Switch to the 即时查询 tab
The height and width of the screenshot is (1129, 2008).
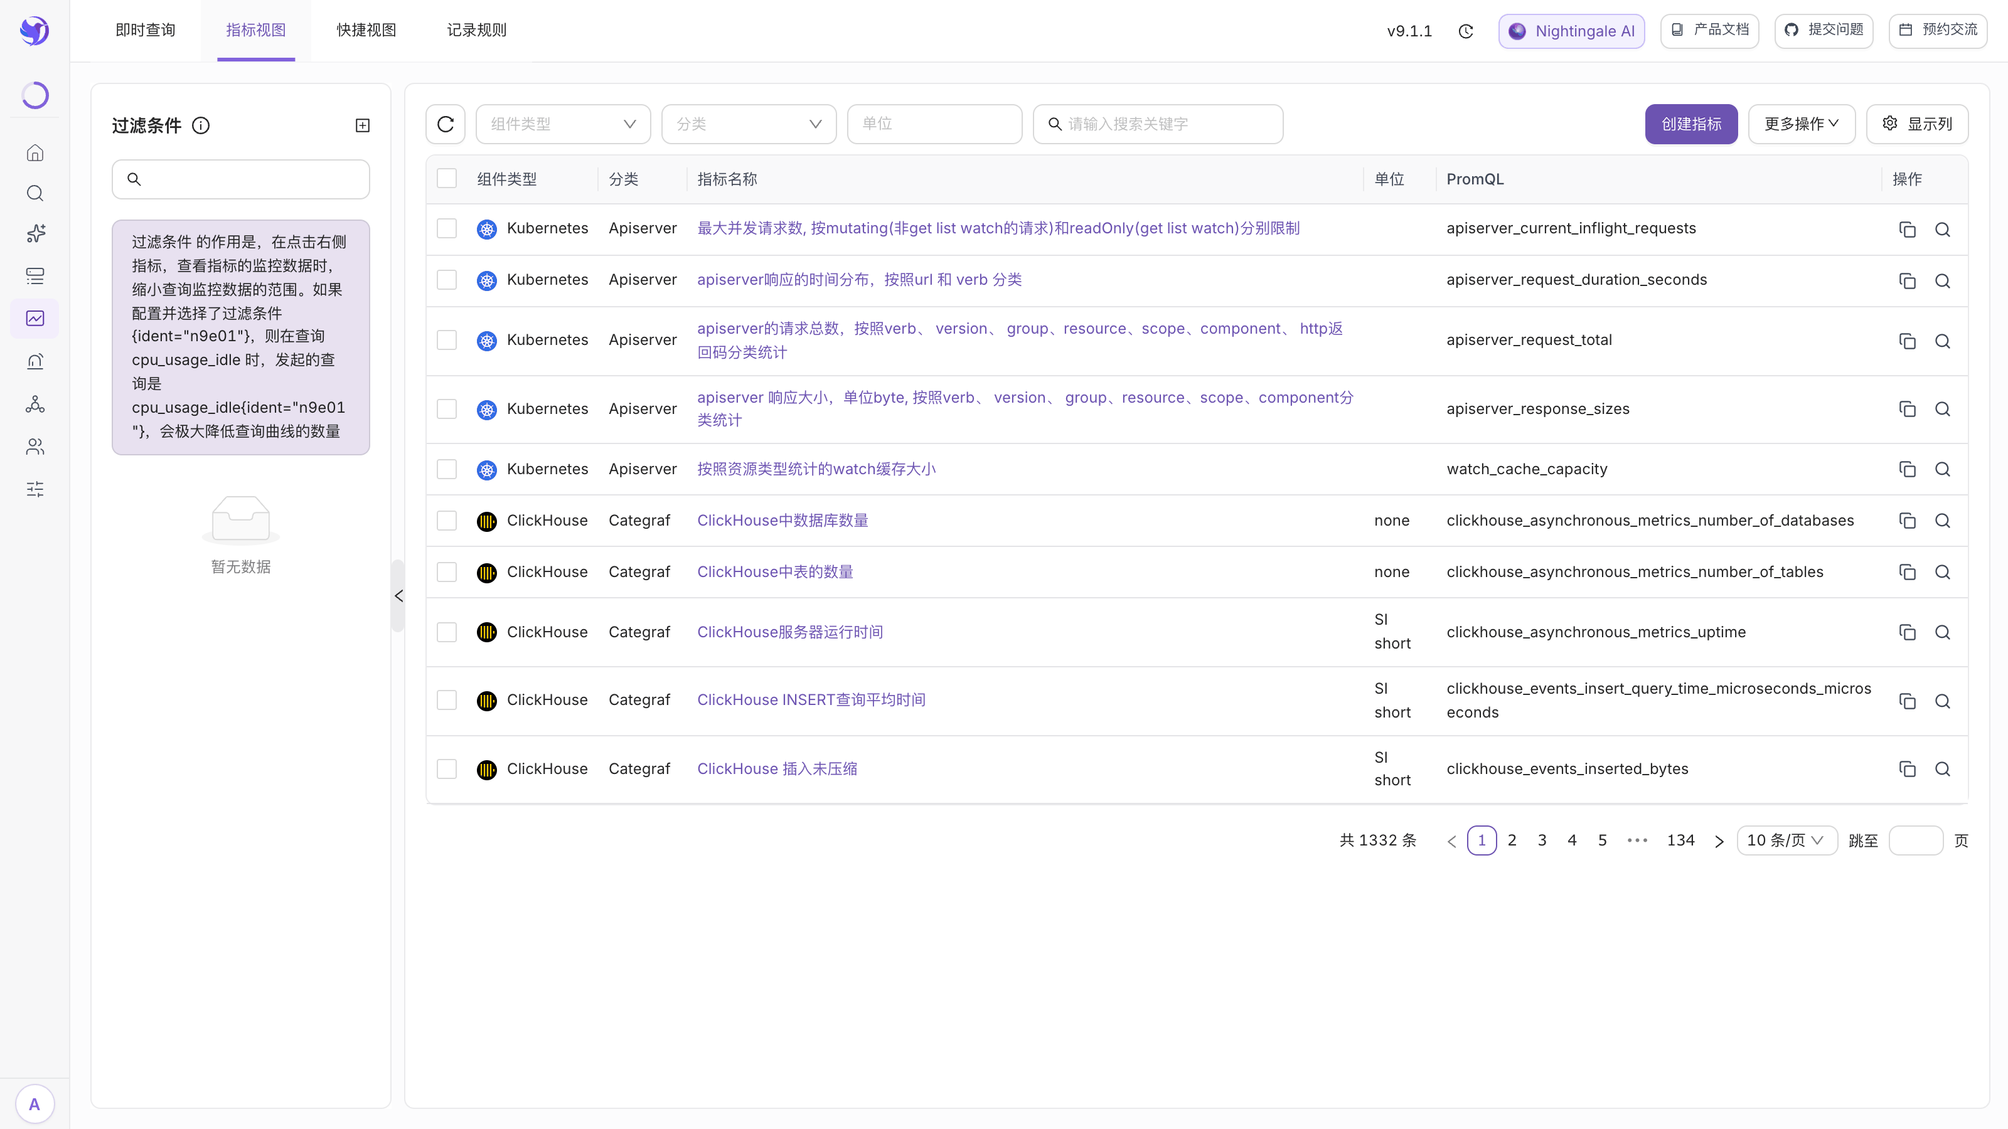(145, 30)
